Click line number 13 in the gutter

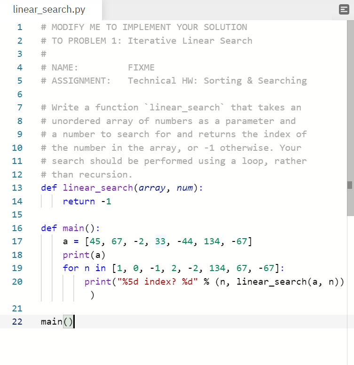(x=17, y=188)
